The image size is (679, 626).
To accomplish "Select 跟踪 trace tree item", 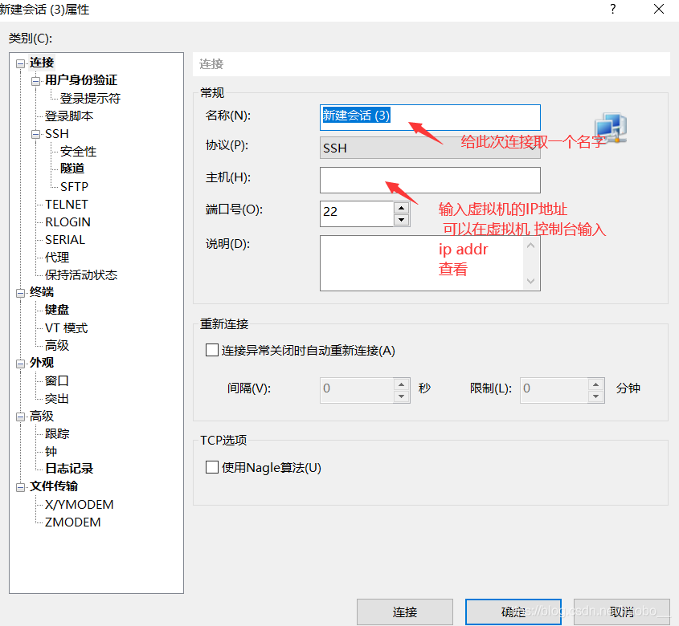I will (57, 433).
